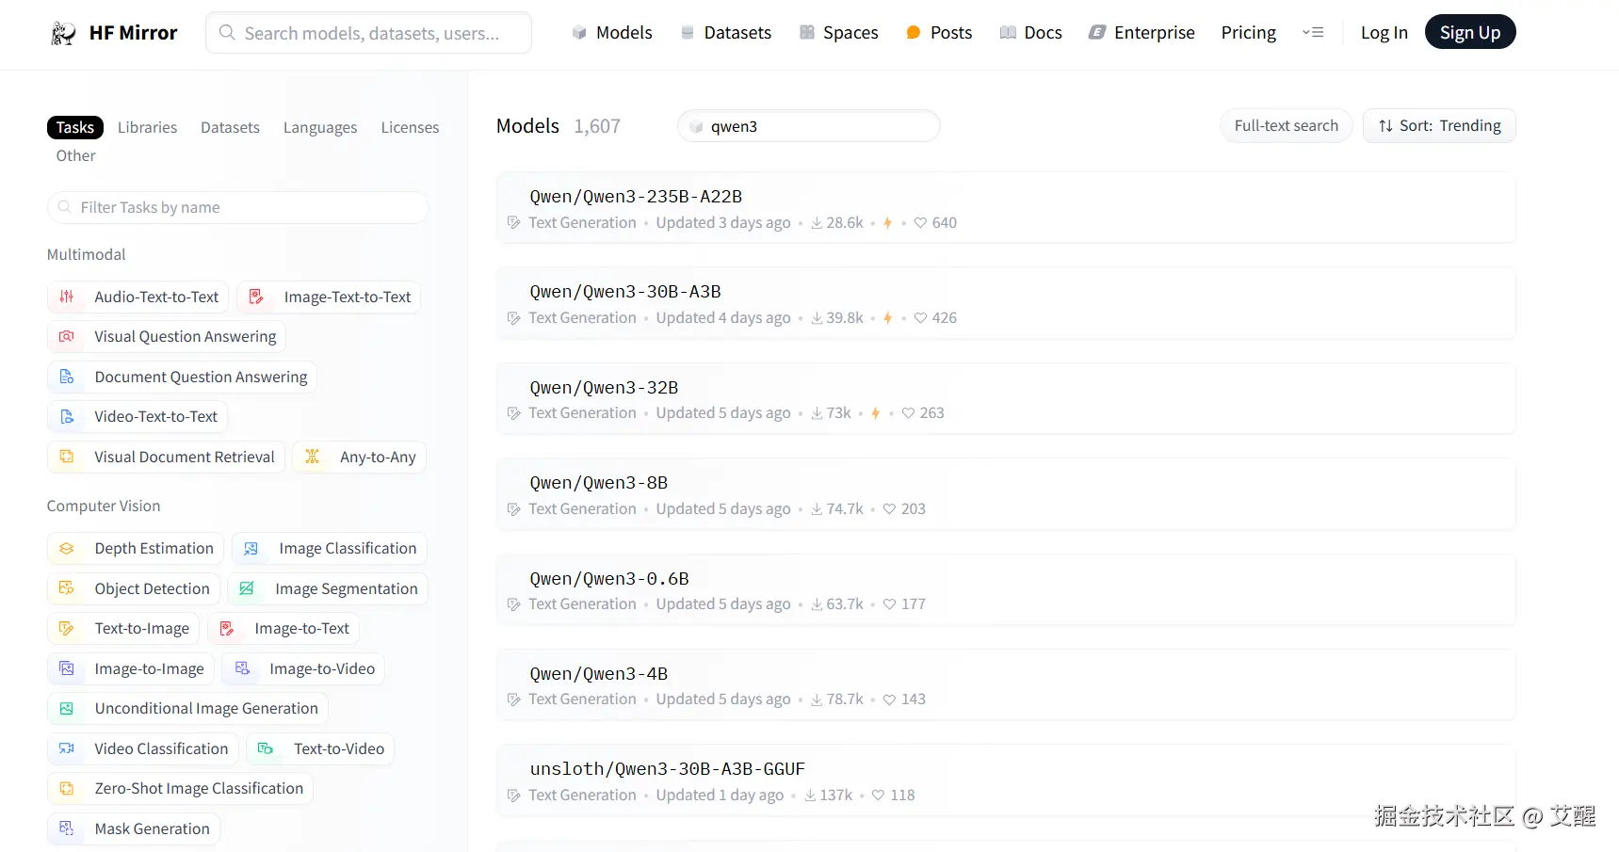Switch to the Other filter tab
1619x852 pixels.
coord(75,155)
